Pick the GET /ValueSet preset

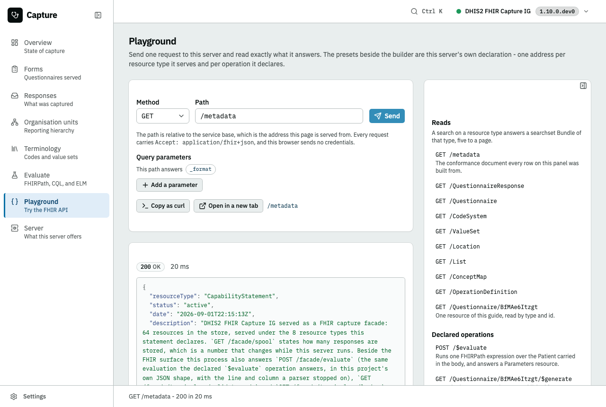tap(508, 231)
